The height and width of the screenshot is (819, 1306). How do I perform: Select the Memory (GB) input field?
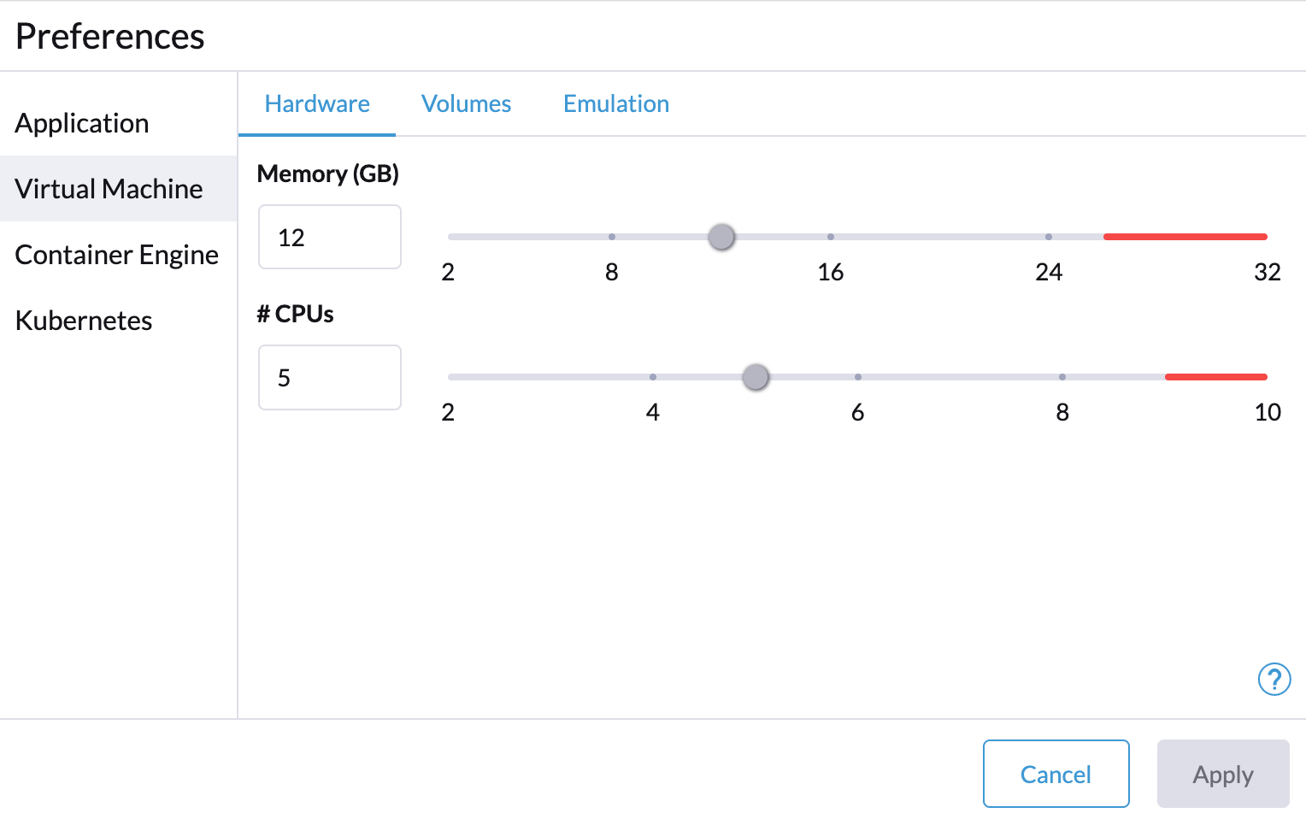point(329,237)
